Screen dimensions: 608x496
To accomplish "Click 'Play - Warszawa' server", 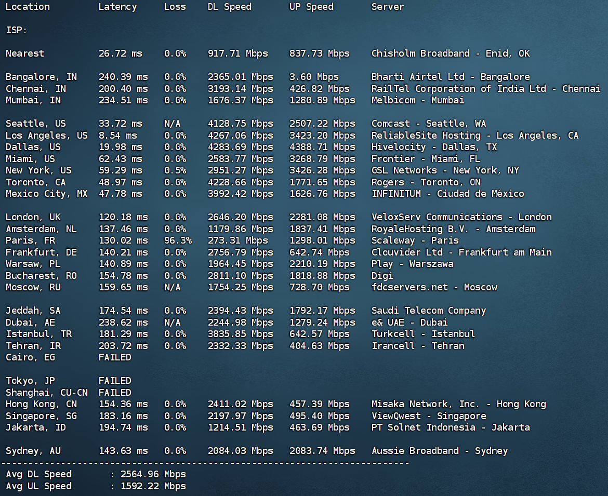I will pyautogui.click(x=412, y=264).
